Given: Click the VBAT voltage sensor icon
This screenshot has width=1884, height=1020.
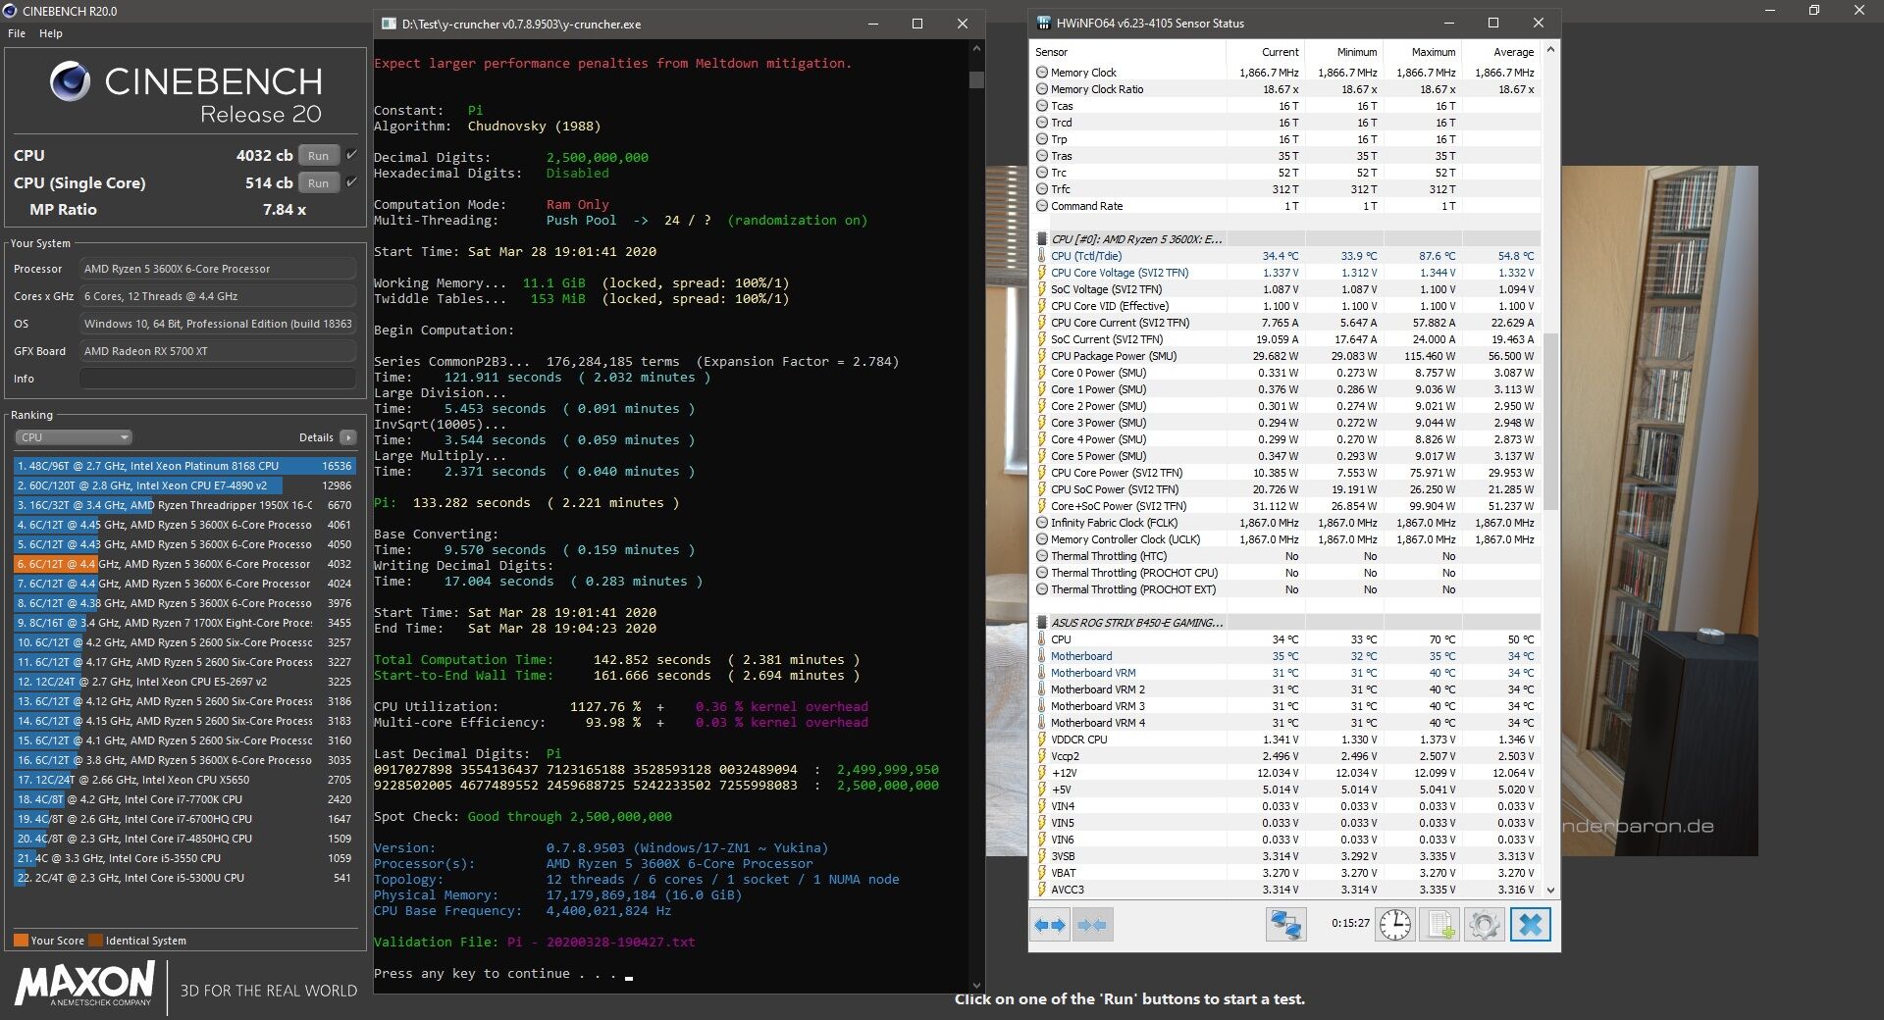Looking at the screenshot, I should [1042, 873].
